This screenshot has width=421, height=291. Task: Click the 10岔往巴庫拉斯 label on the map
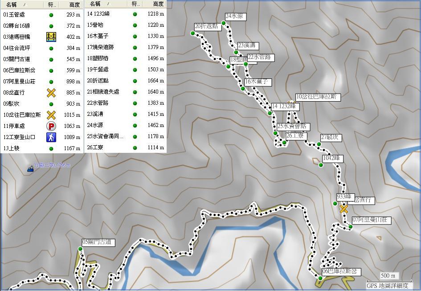click(318, 97)
